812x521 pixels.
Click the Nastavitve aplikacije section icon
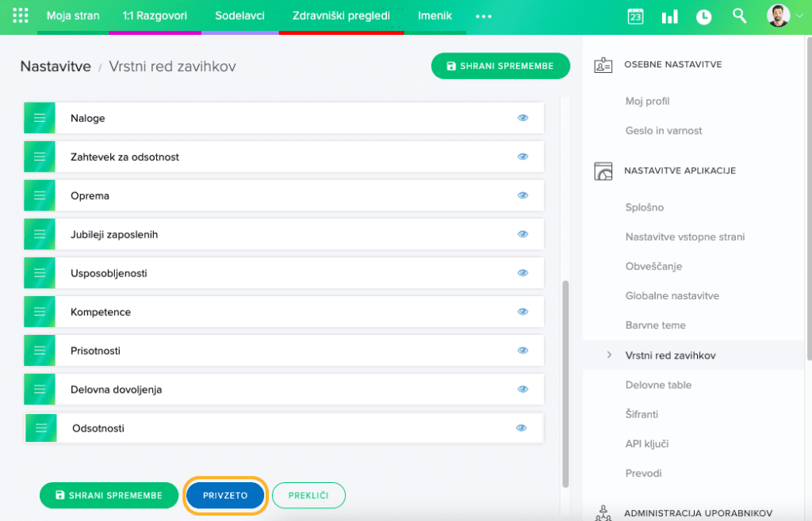(603, 171)
